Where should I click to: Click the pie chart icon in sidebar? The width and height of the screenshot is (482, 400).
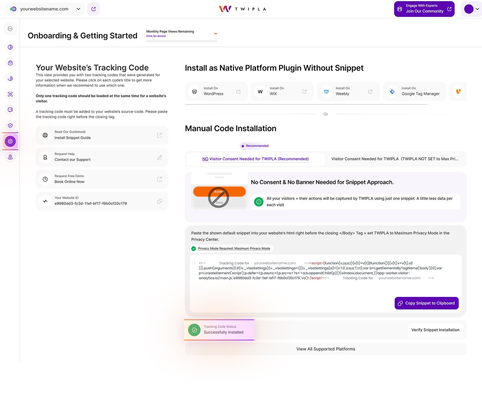point(10,47)
